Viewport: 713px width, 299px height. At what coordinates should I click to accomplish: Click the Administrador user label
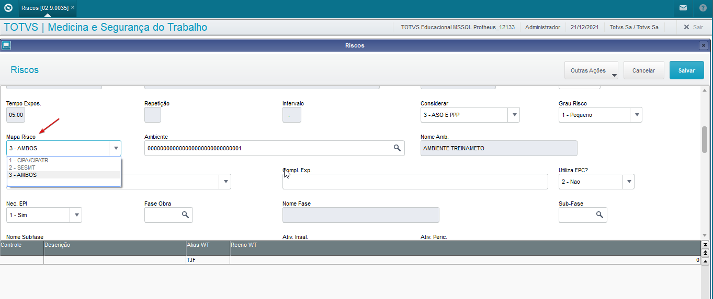click(x=542, y=27)
